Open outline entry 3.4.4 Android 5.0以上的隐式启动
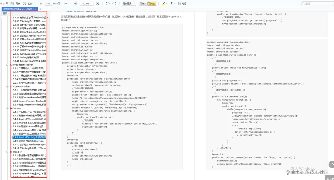This screenshot has width=334, height=180. coord(29,123)
